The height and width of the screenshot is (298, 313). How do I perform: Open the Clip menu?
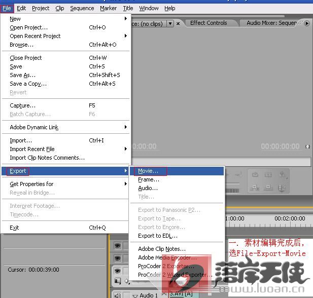(x=60, y=9)
